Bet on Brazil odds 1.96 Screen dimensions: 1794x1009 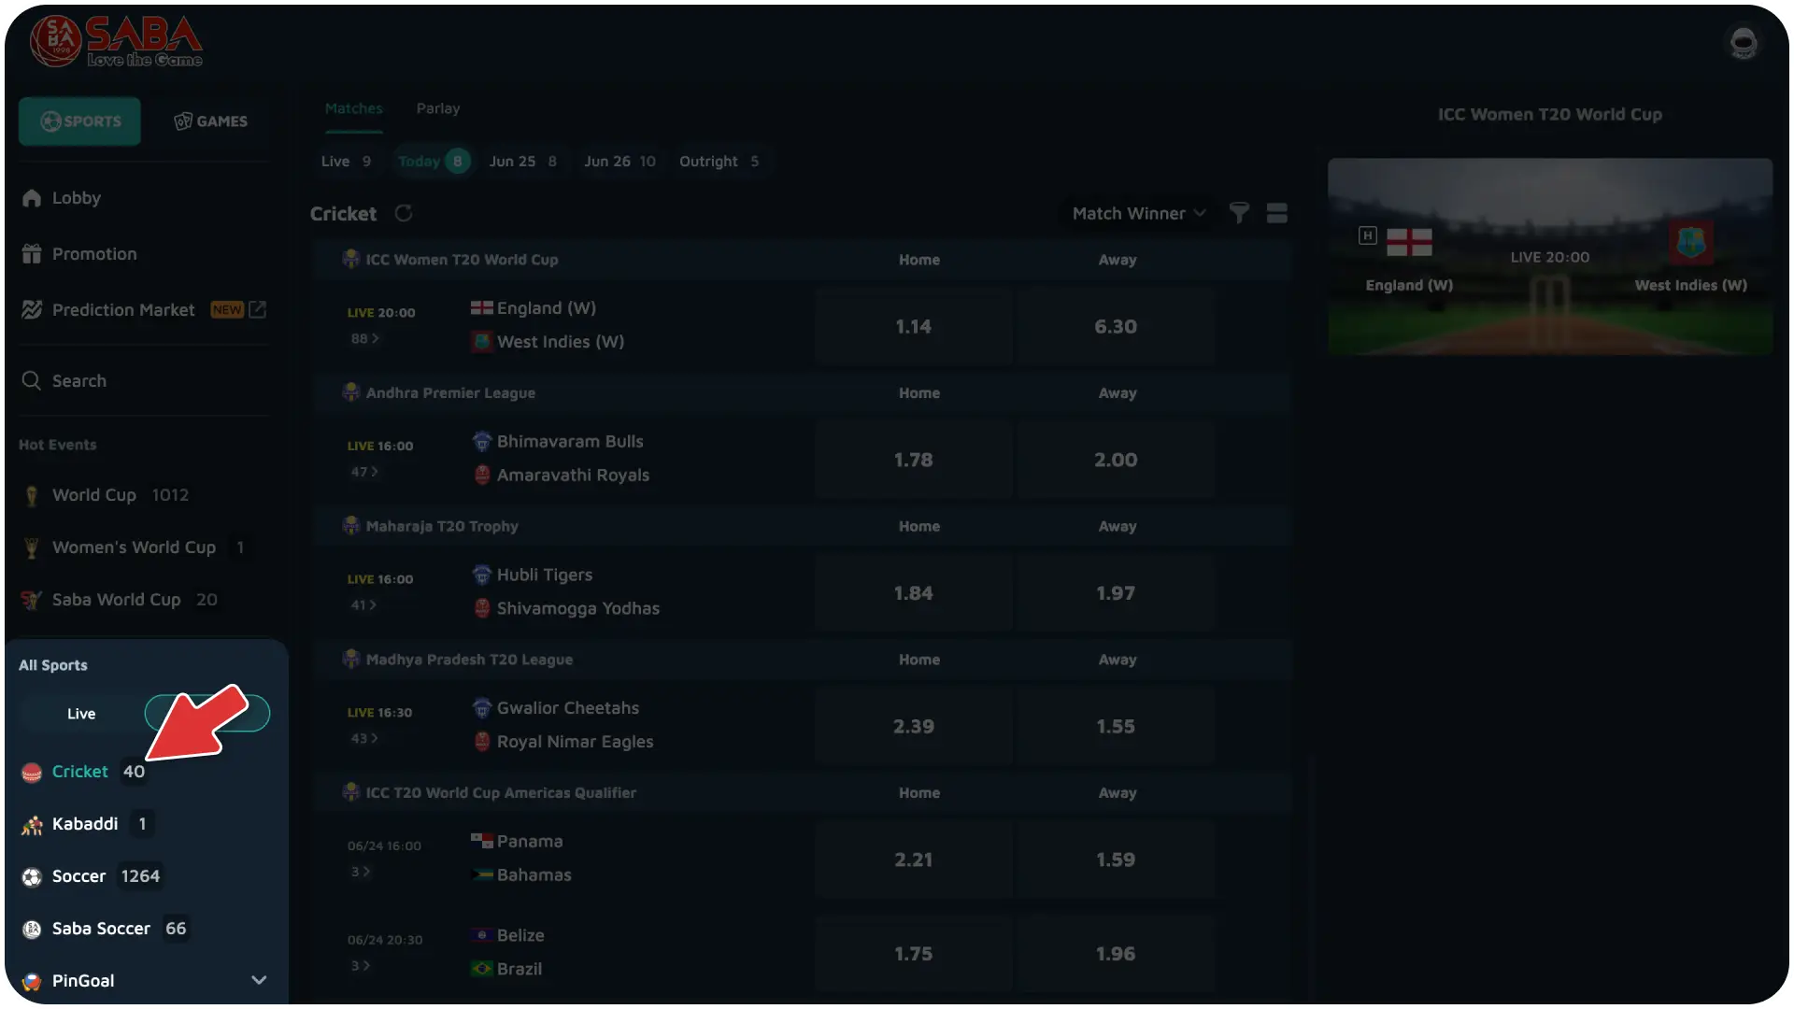coord(1116,954)
